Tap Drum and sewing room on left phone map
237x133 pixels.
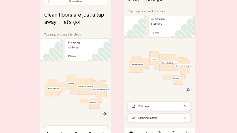(101, 89)
